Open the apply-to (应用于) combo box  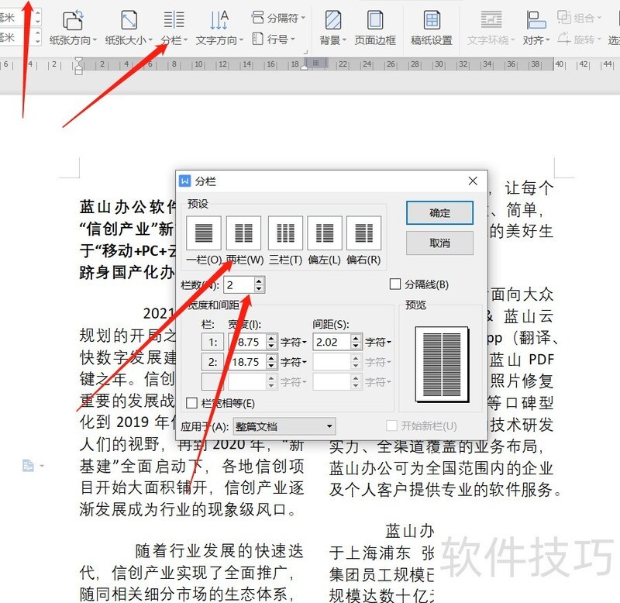pos(284,426)
